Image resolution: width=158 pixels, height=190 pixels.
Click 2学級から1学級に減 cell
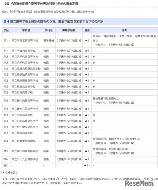coord(69,40)
